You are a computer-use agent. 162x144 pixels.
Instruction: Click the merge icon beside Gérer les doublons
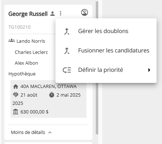click(x=67, y=31)
